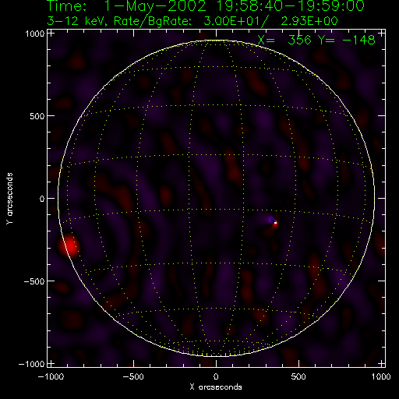
Task: Click the 0 tick label on the X axis
Action: click(x=216, y=376)
